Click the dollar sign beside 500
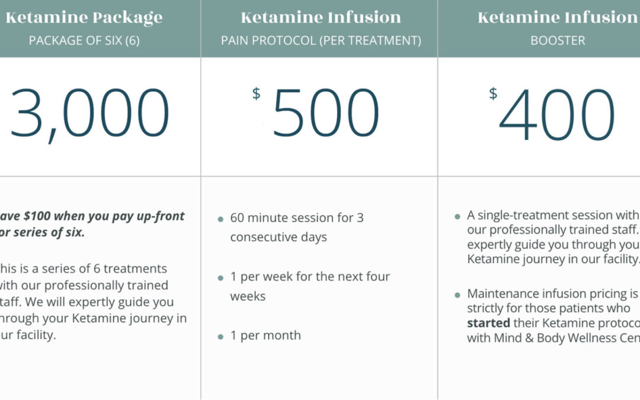The image size is (640, 400). [x=257, y=94]
